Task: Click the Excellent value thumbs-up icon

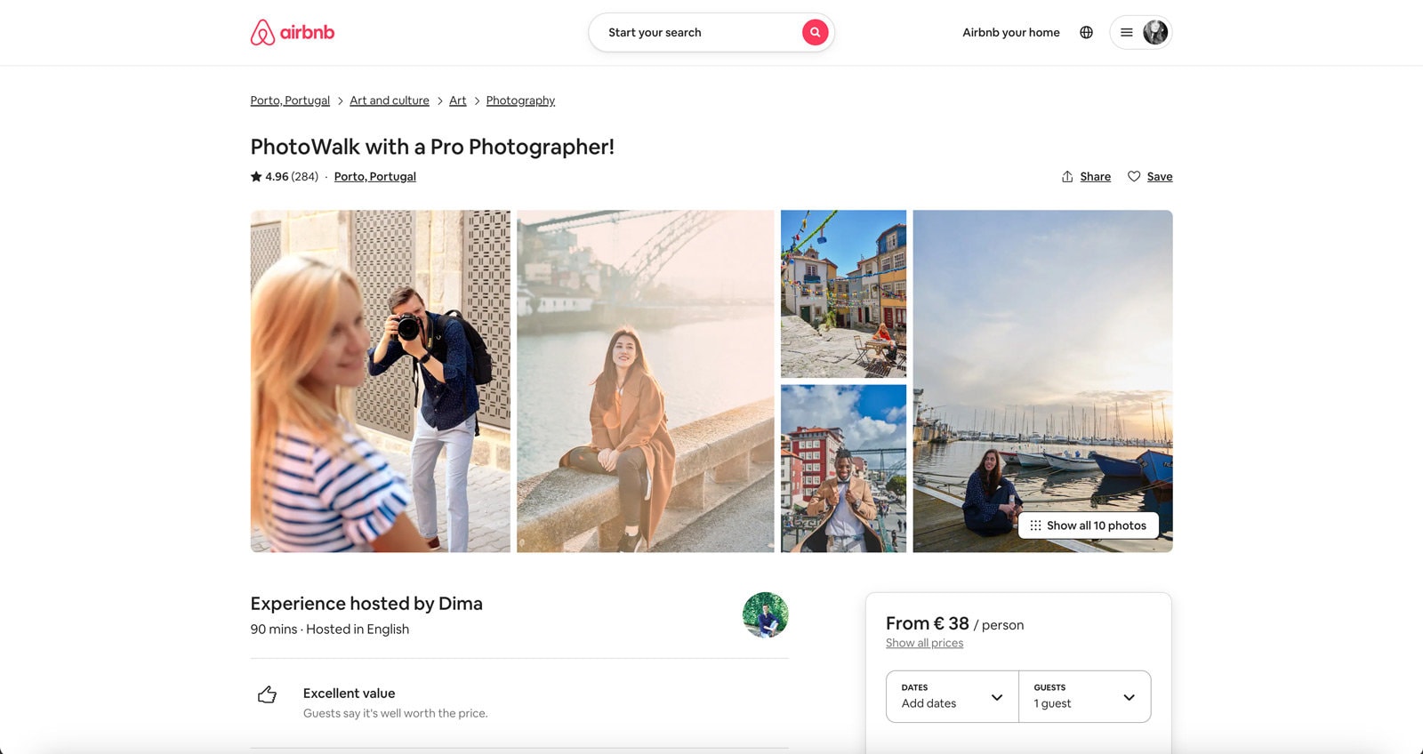Action: click(x=267, y=694)
